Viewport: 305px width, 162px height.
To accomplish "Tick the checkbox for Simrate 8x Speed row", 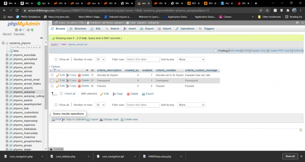I will pos(52,75).
